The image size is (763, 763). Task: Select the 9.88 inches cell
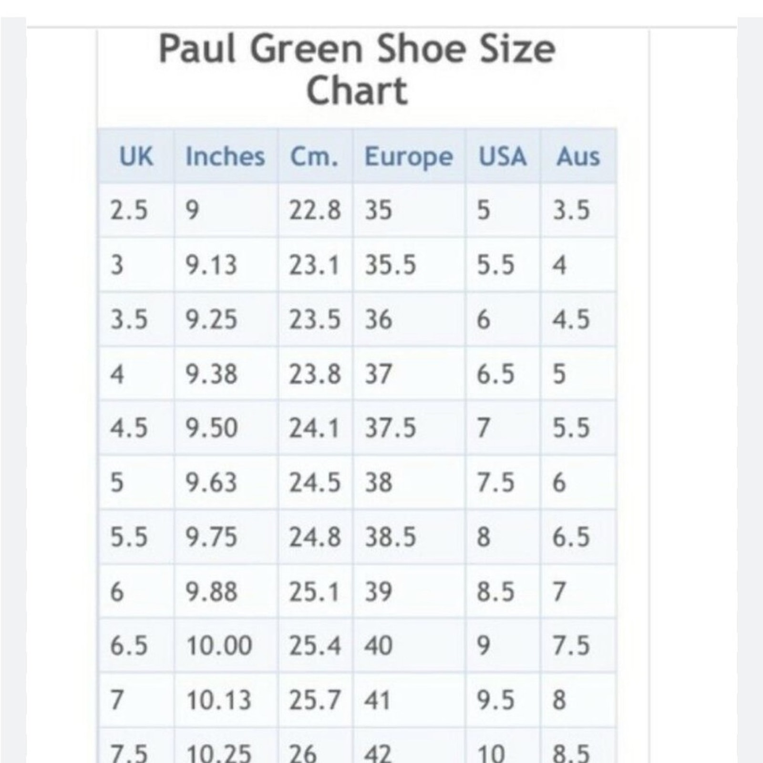[226, 591]
